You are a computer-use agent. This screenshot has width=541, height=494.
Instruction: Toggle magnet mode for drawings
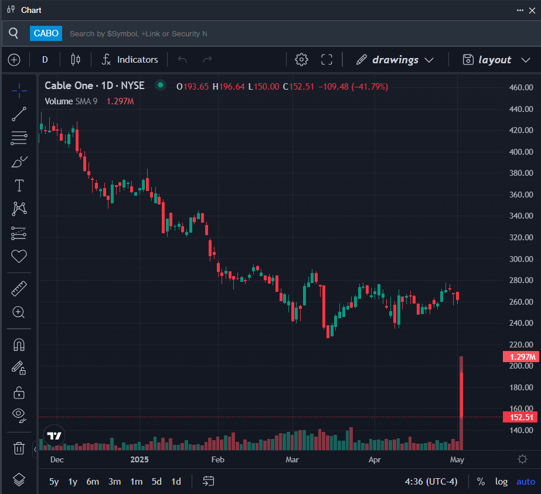coord(19,345)
